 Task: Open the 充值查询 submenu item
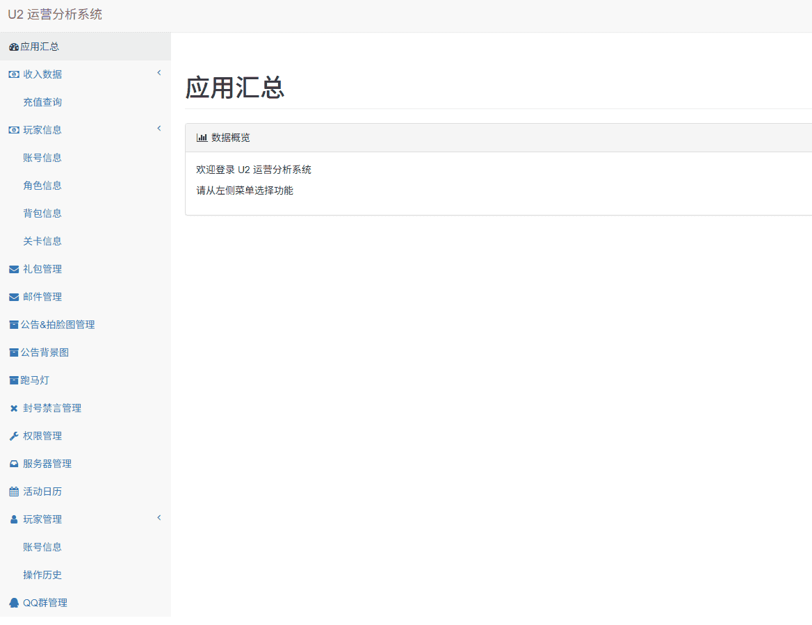(42, 102)
